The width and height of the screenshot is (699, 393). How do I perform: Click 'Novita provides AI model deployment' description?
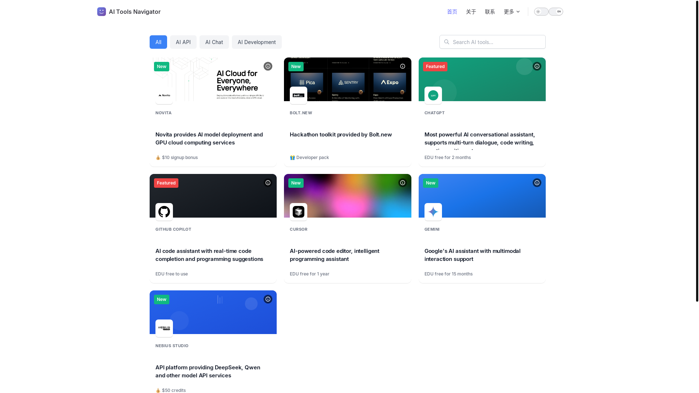(209, 139)
